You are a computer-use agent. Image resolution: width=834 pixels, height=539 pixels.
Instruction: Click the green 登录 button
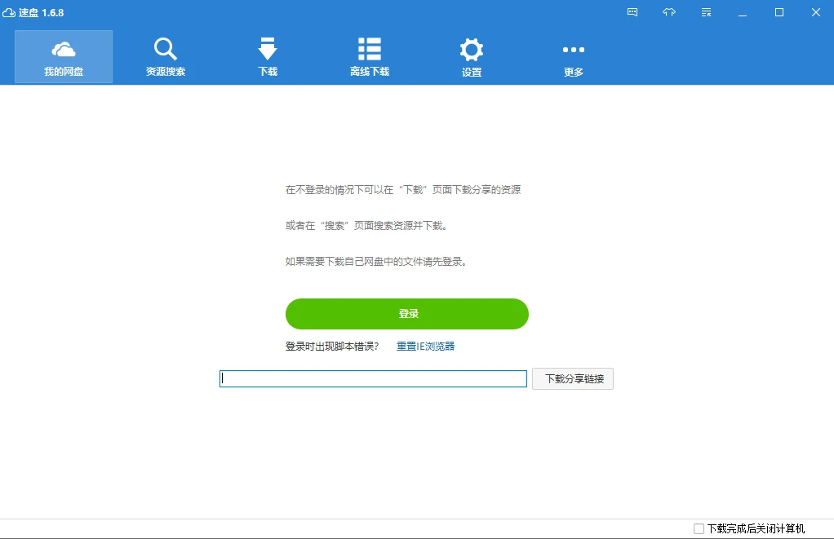pos(407,314)
